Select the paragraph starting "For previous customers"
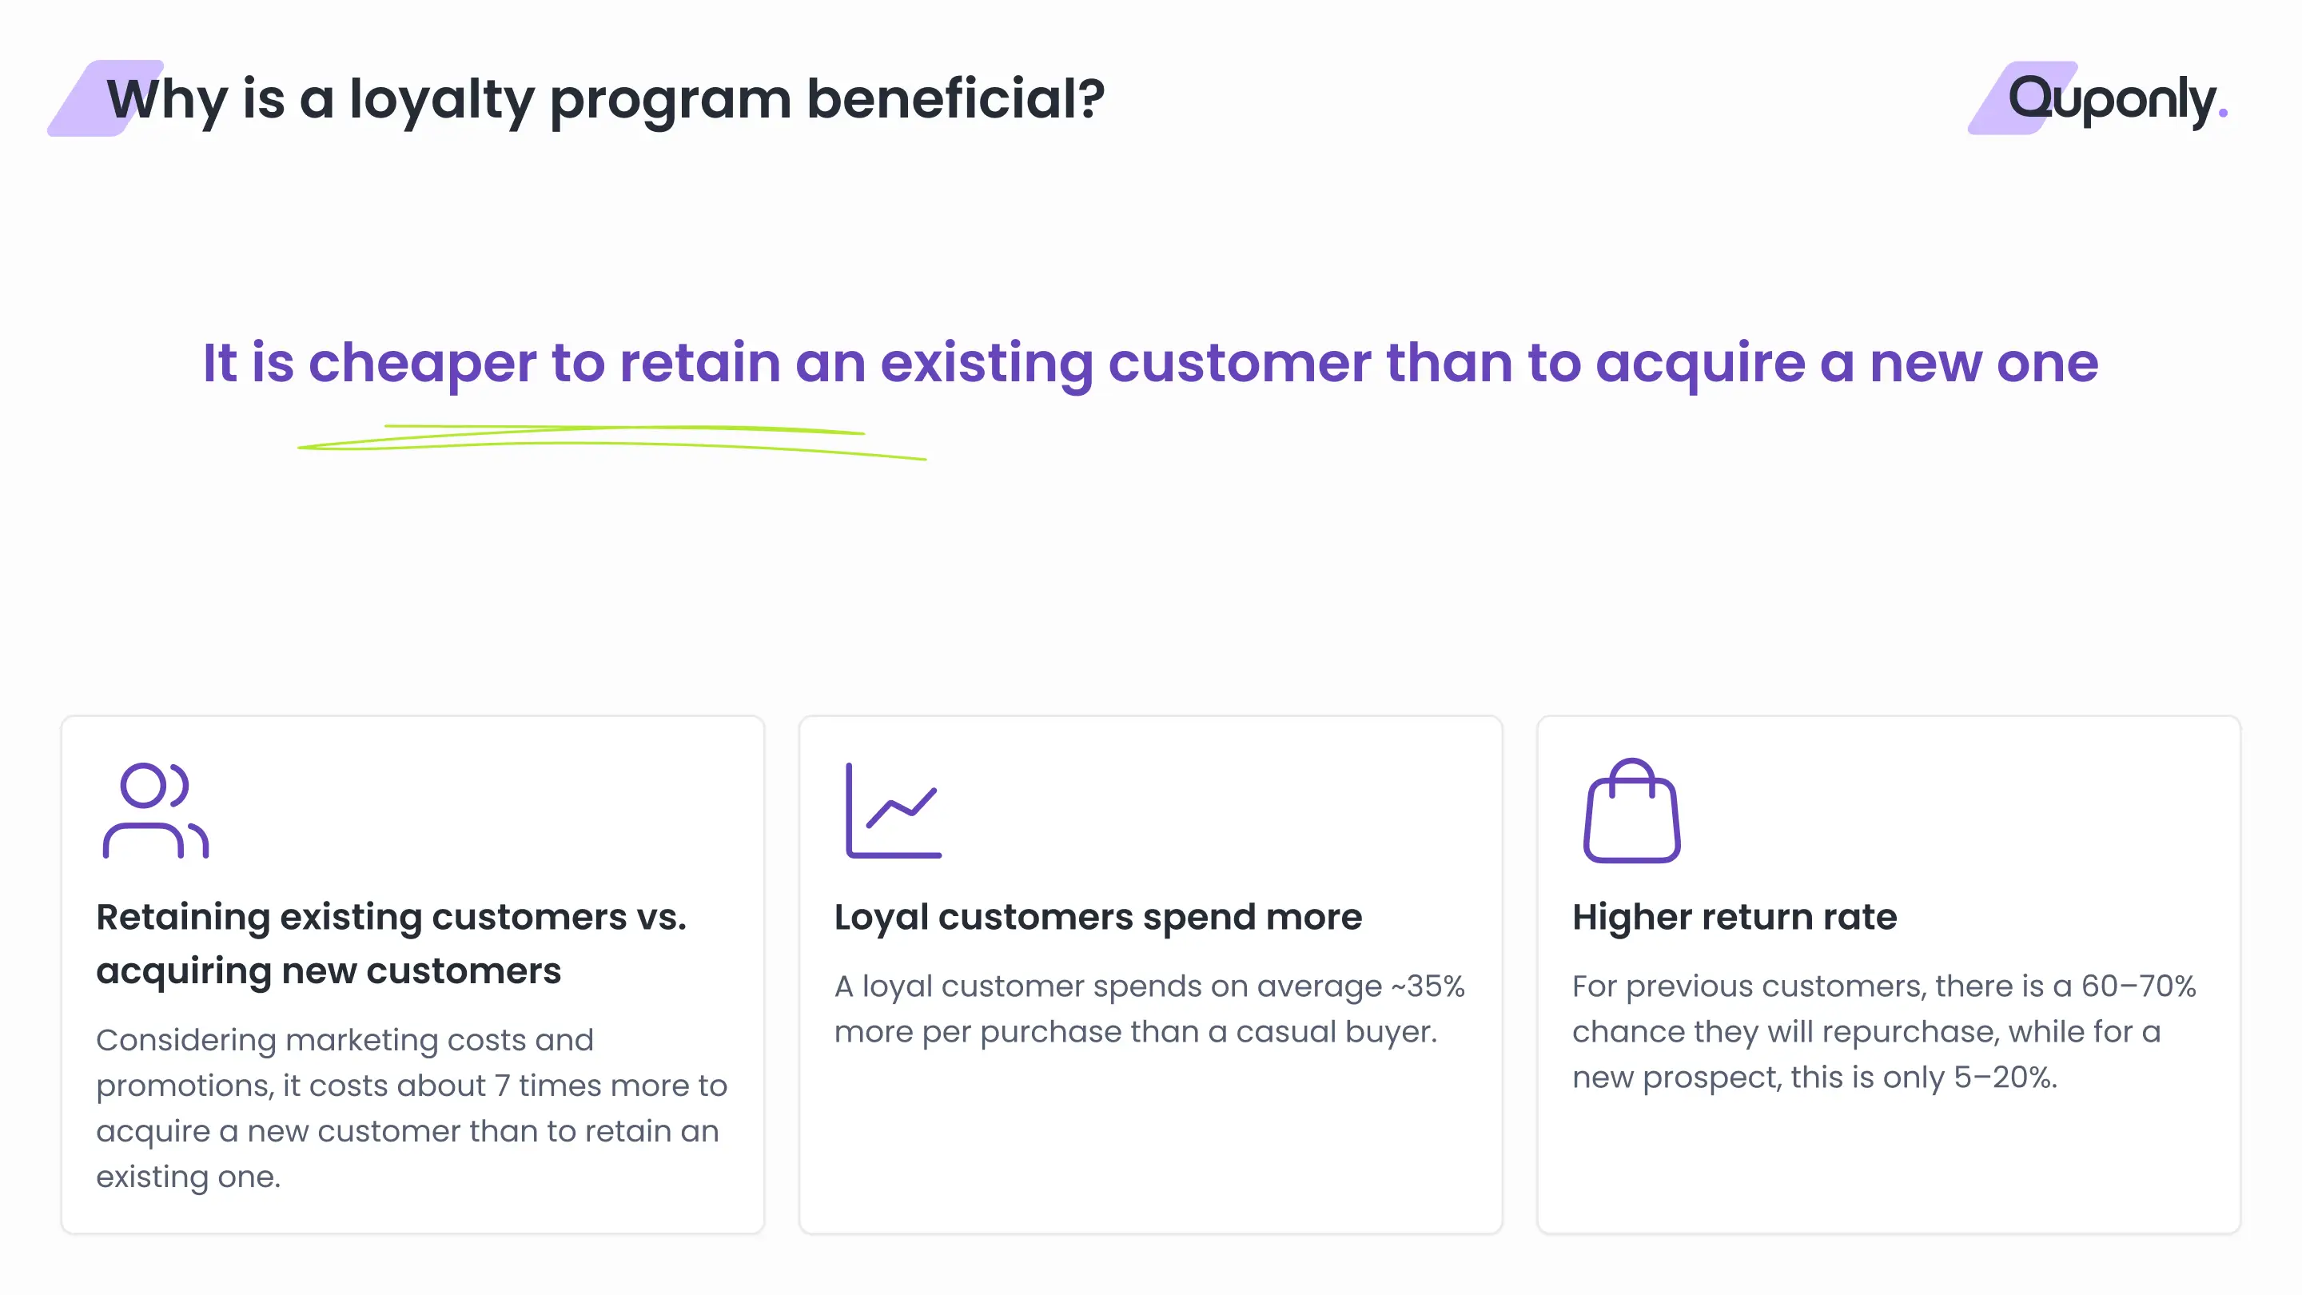The image size is (2302, 1295). click(1883, 1031)
